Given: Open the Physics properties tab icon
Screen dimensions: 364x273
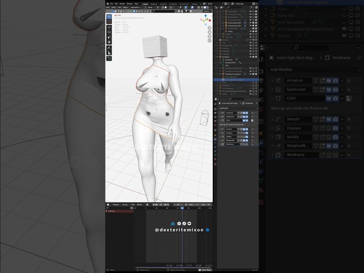Looking at the screenshot, I should pos(215,147).
